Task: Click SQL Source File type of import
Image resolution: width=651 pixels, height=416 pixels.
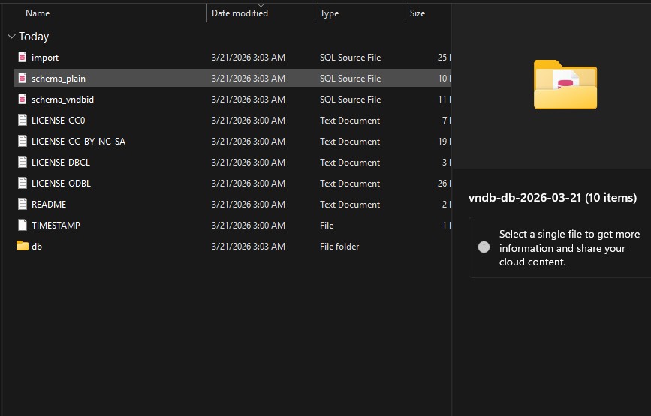Action: pyautogui.click(x=350, y=58)
